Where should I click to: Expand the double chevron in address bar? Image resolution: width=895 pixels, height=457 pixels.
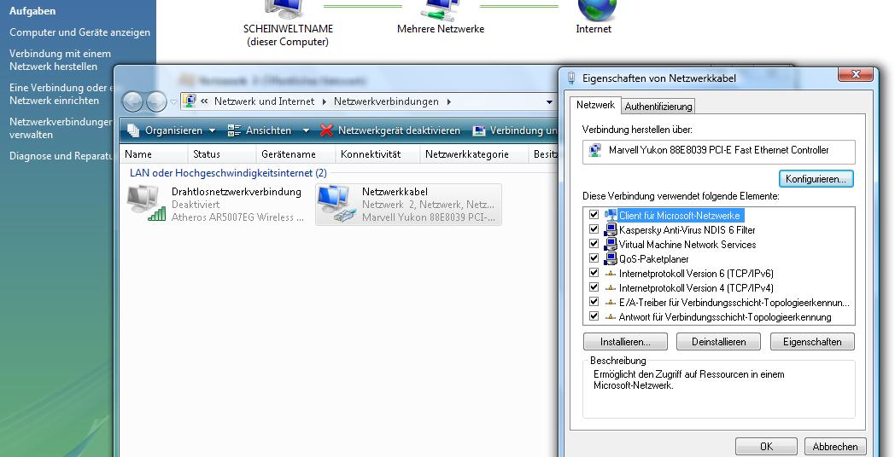point(204,101)
